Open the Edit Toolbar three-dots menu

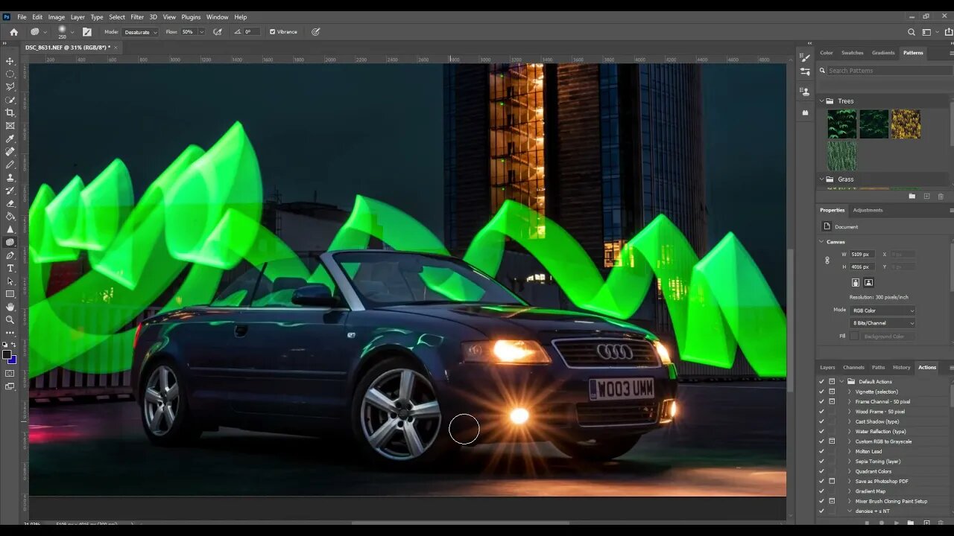[10, 333]
